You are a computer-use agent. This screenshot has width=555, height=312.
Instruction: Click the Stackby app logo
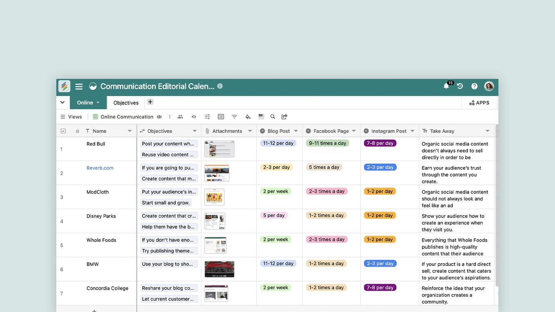(x=64, y=86)
